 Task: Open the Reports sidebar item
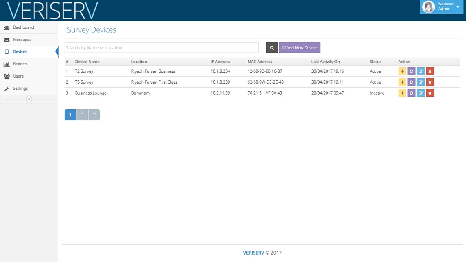pyautogui.click(x=20, y=64)
